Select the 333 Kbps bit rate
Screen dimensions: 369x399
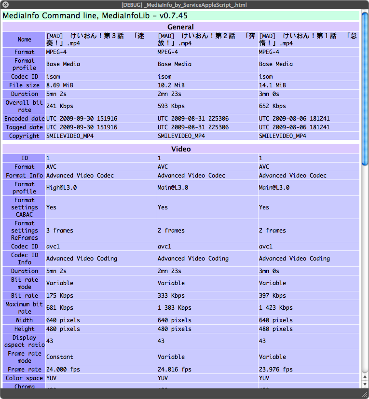point(171,296)
